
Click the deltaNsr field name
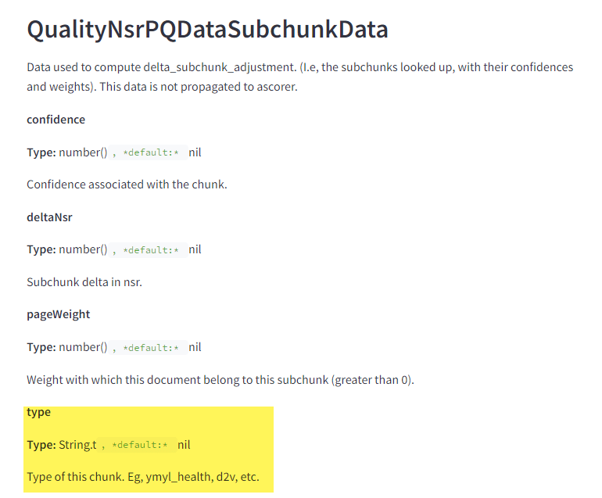click(49, 217)
